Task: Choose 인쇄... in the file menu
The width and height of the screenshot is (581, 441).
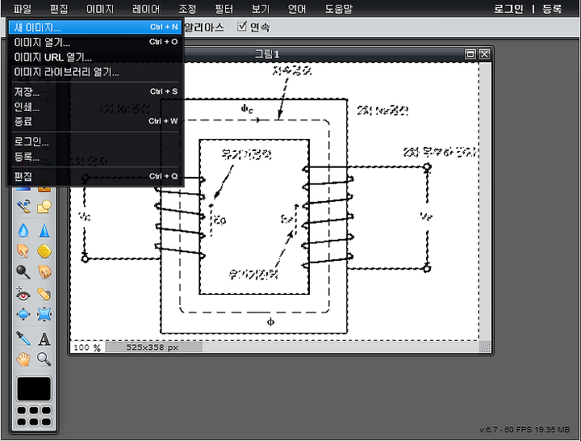Action: click(95, 107)
